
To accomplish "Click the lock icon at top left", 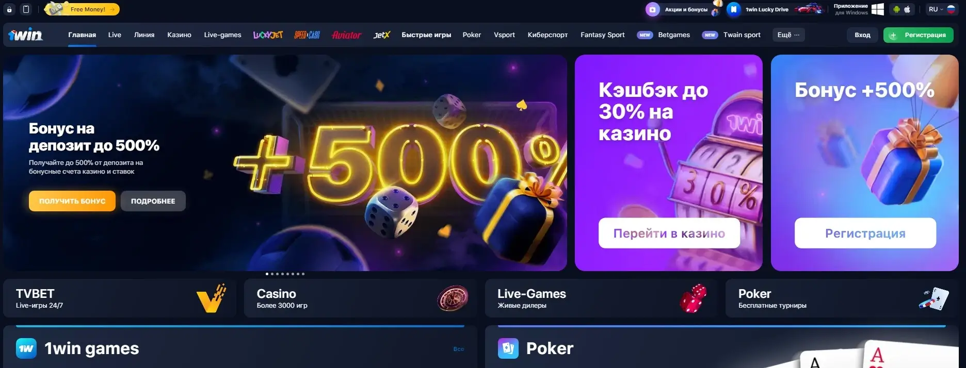I will pyautogui.click(x=9, y=9).
